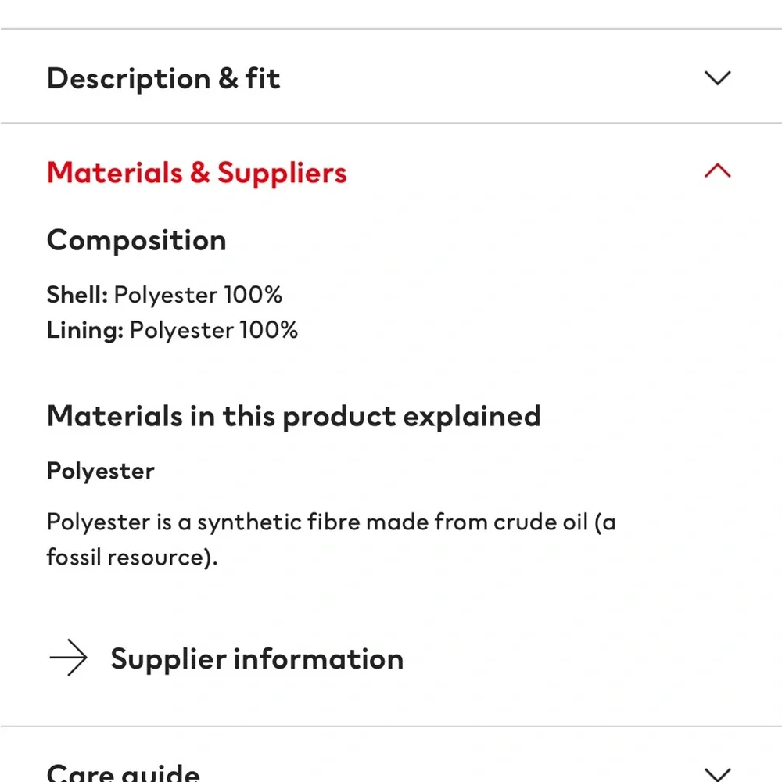Open the Supplier information link

(x=256, y=659)
